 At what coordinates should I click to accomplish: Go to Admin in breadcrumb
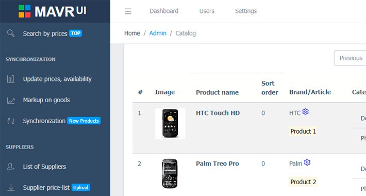point(158,33)
